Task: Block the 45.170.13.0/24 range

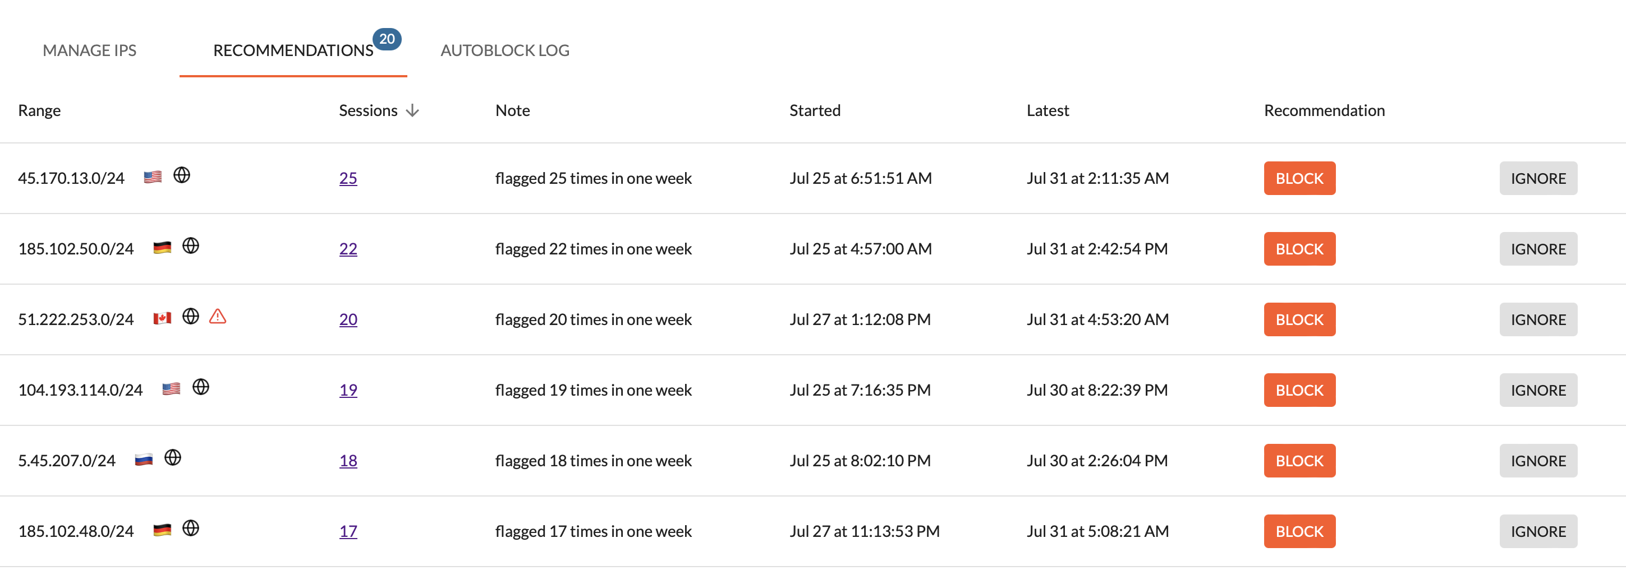Action: tap(1299, 178)
